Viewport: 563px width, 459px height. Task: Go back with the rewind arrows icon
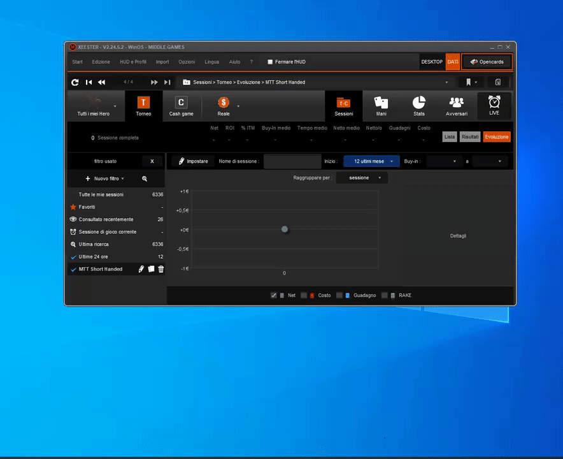tap(102, 82)
